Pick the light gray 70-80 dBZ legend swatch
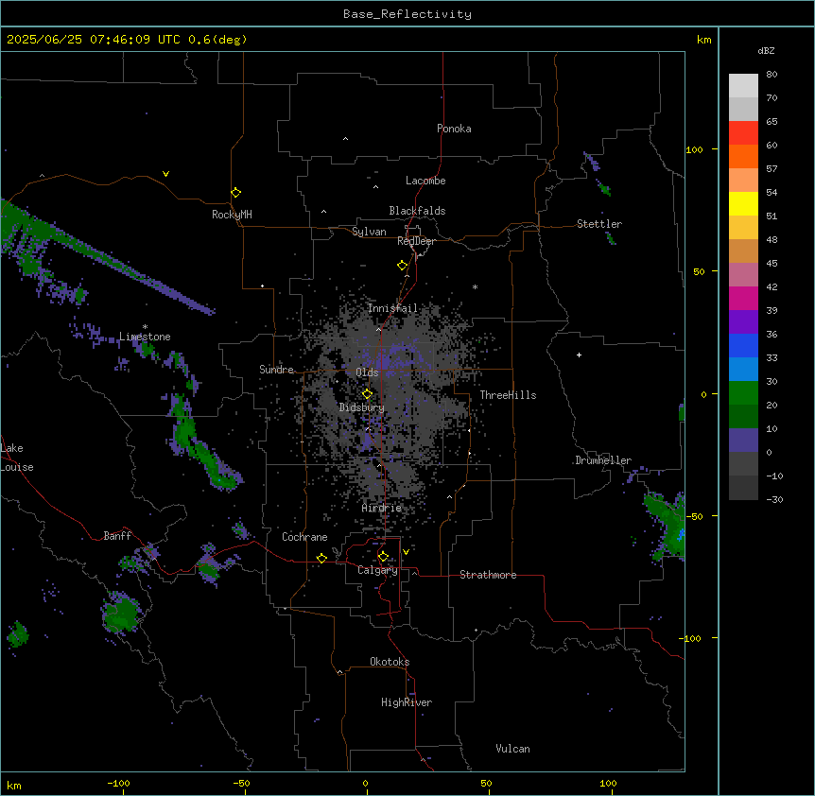Viewport: 815px width, 796px height. point(743,85)
